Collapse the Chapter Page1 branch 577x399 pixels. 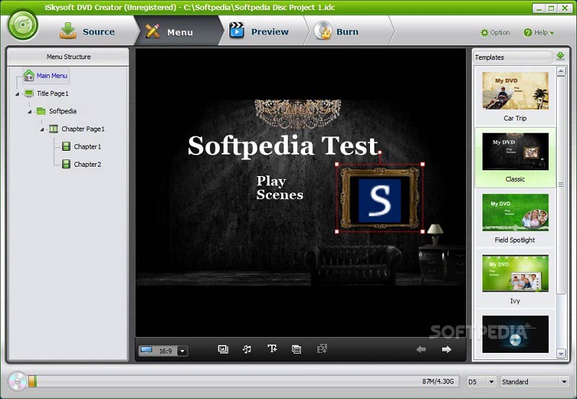click(42, 130)
